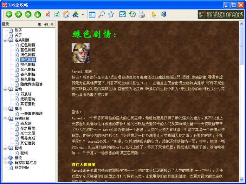The width and height of the screenshot is (246, 184).
Task: Jump to previous topic with green up arrow
Action: [28, 14]
